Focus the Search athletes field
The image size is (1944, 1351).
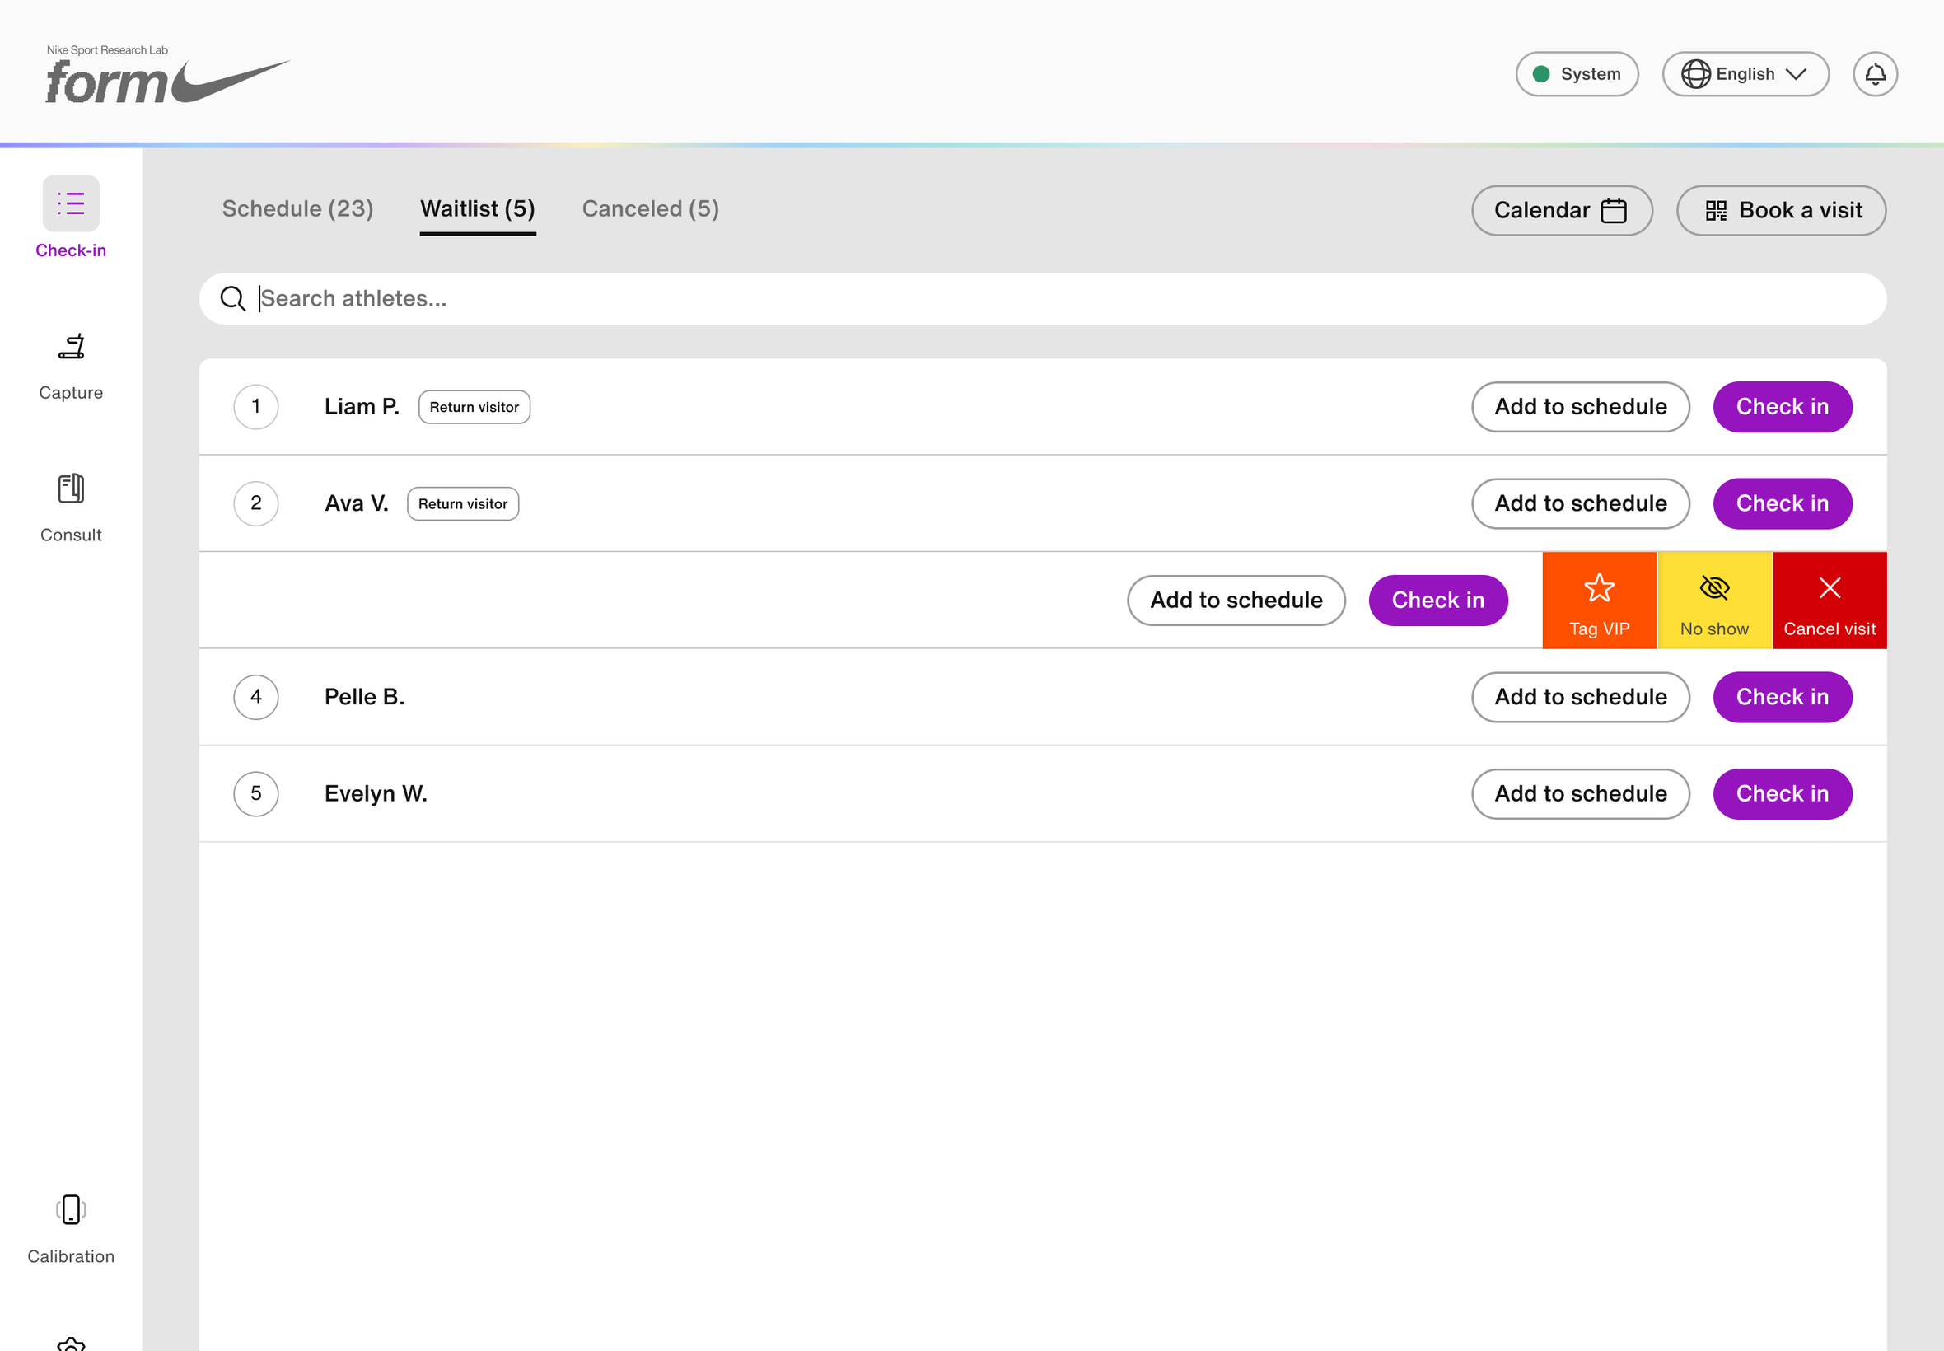click(x=1042, y=299)
